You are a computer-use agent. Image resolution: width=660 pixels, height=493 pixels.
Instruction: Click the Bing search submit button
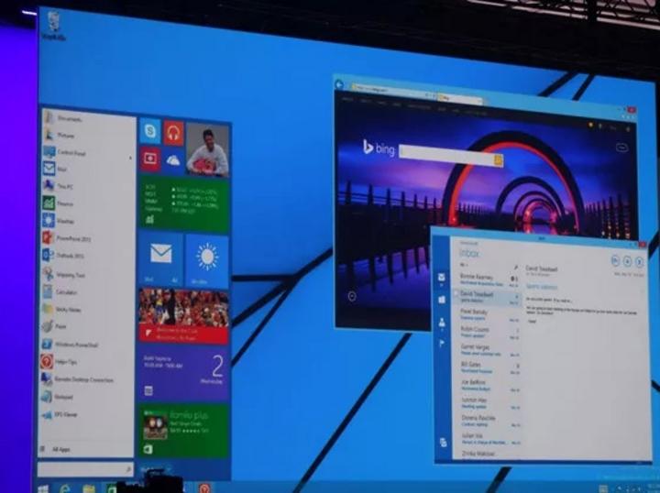point(499,159)
